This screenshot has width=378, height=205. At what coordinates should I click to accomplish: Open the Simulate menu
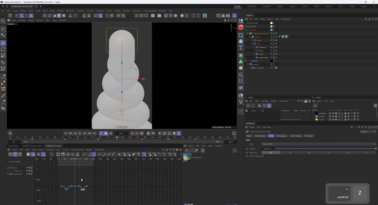pyautogui.click(x=100, y=11)
